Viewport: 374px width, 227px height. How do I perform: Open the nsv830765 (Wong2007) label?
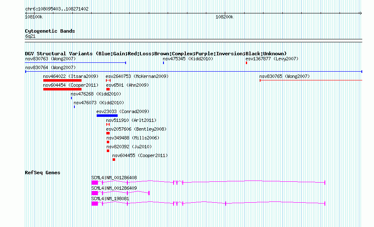(x=284, y=76)
